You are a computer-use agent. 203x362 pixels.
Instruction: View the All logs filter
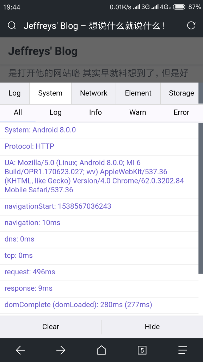[x=18, y=112]
